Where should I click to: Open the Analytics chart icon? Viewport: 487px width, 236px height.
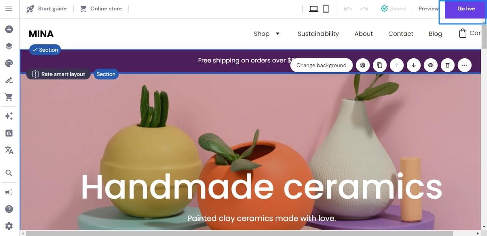click(9, 133)
